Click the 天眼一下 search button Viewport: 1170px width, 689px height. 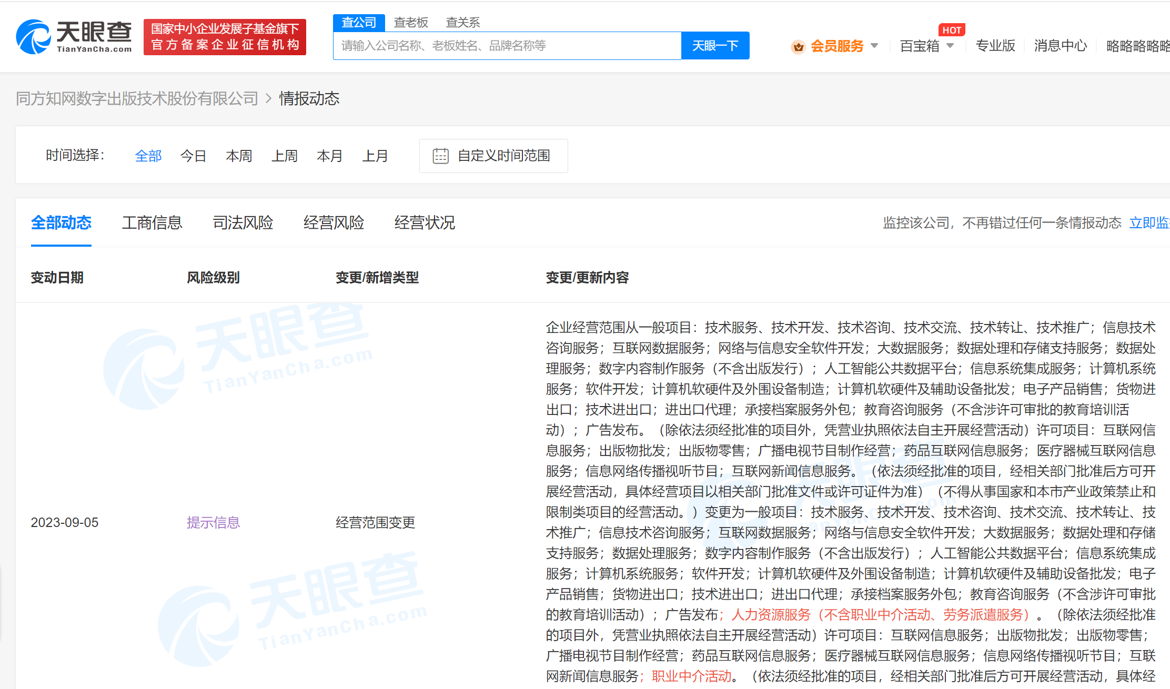pos(715,46)
